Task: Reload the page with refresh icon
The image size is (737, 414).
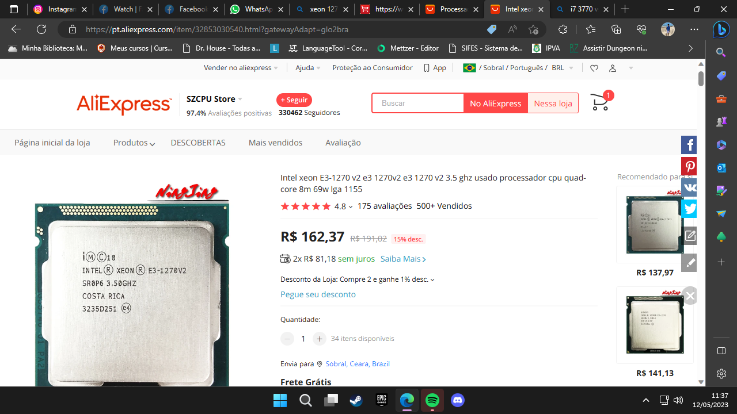Action: tap(41, 29)
